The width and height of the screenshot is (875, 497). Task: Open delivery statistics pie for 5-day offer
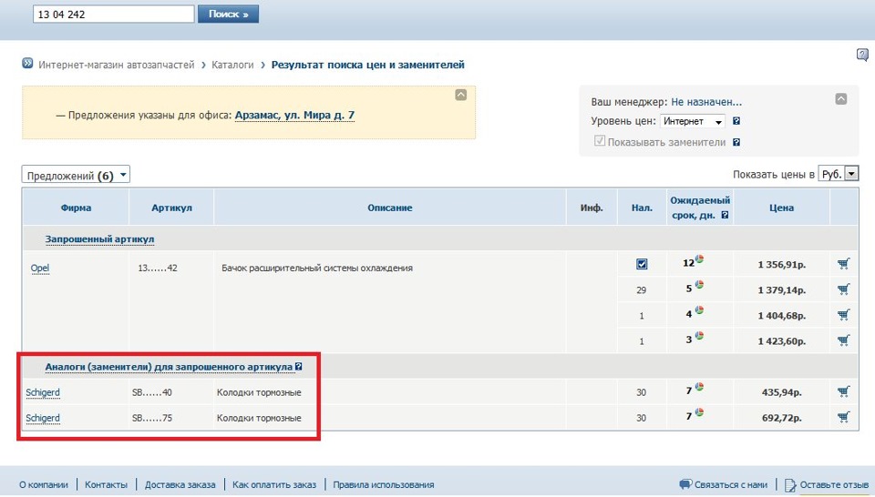click(699, 285)
